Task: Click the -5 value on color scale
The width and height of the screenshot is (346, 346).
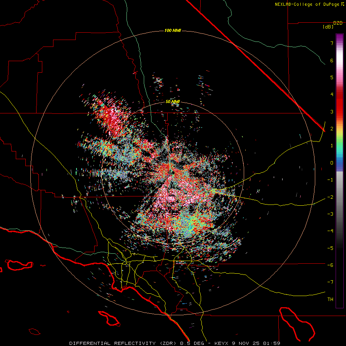Action: point(330,248)
